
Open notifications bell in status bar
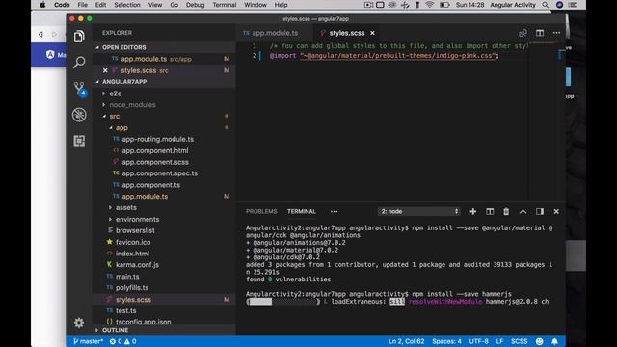[x=554, y=341]
